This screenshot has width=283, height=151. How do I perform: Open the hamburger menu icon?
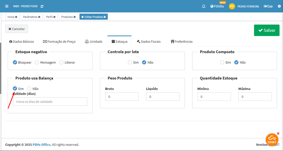(7, 6)
